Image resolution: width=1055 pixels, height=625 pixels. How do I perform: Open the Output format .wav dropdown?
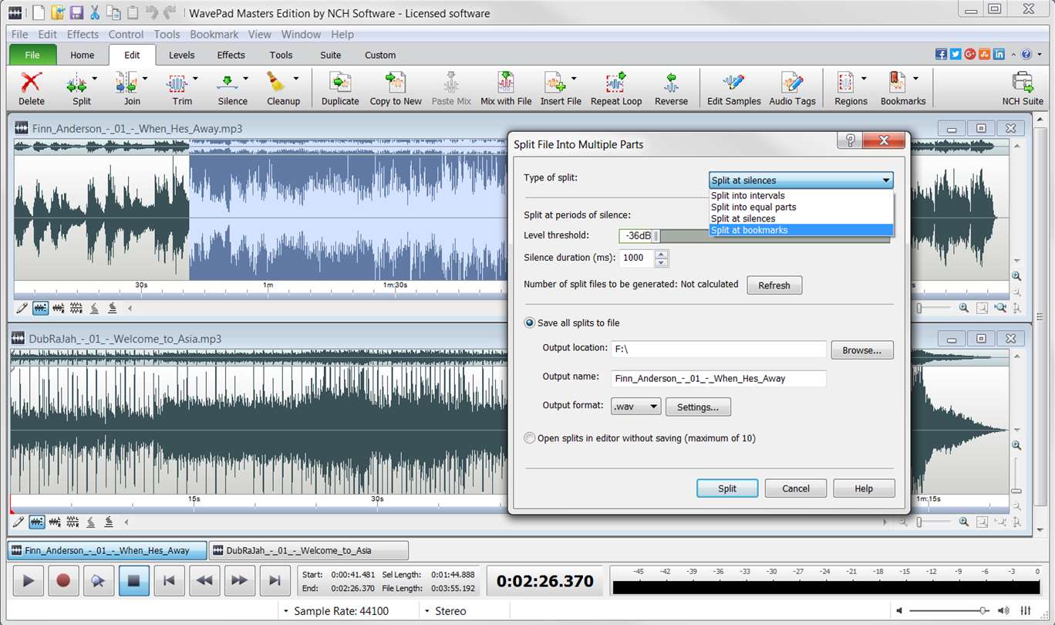click(635, 407)
